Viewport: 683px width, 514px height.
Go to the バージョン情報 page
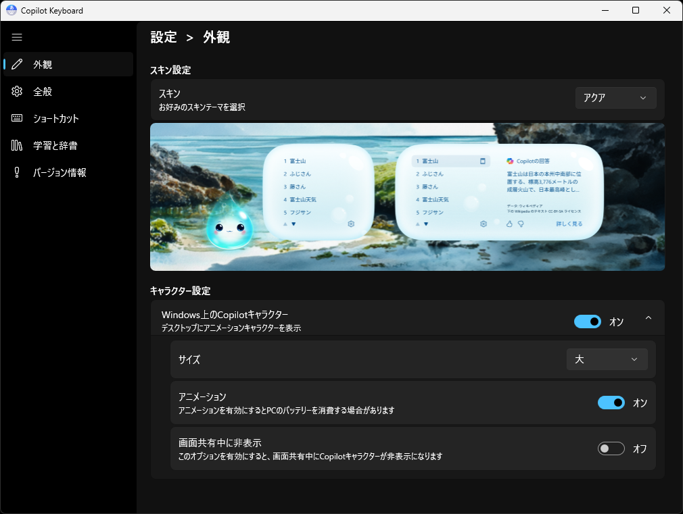coord(68,172)
